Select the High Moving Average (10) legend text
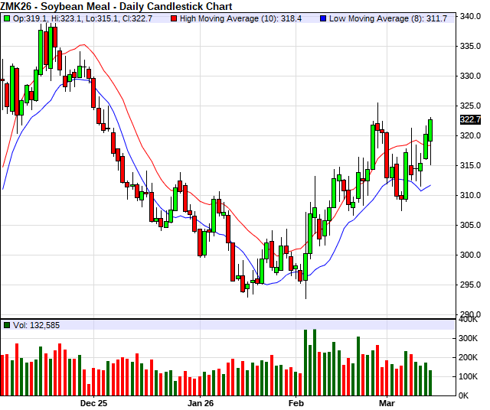490x410 pixels. click(x=241, y=18)
